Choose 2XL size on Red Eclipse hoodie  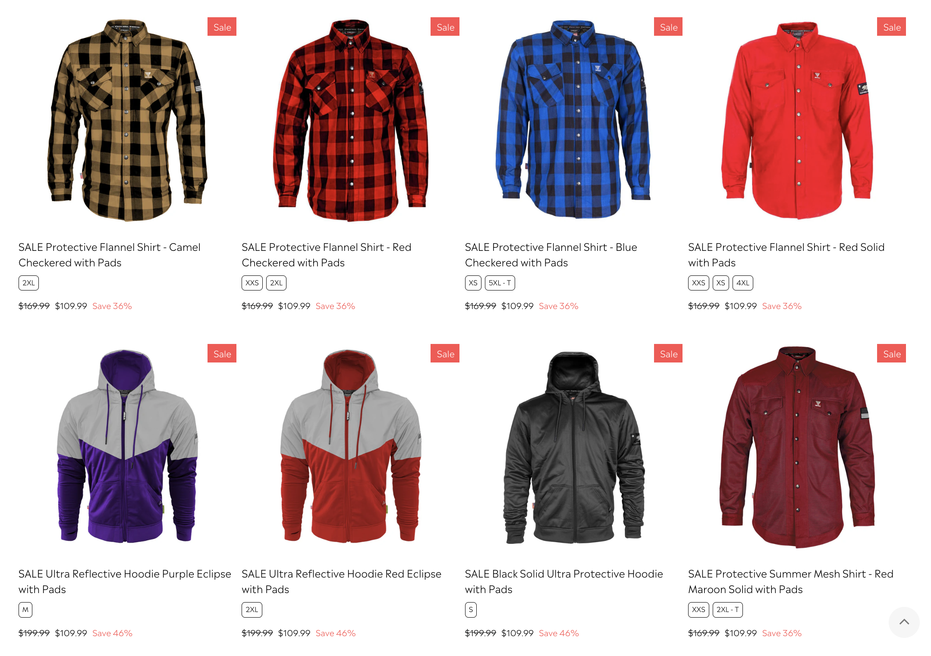point(252,609)
